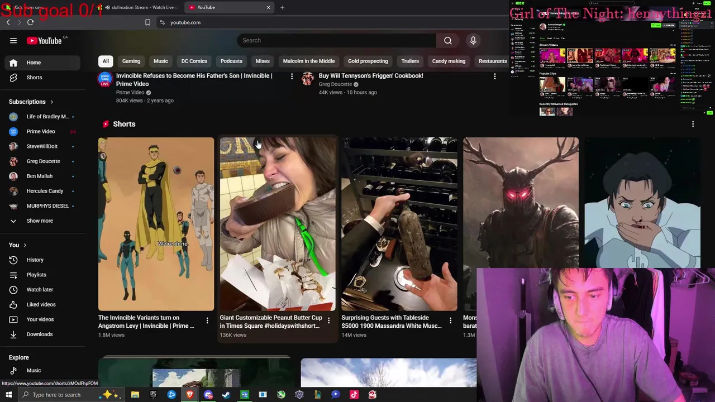Open Epic Games Launcher from the taskbar
This screenshot has width=715, height=402.
[153, 395]
